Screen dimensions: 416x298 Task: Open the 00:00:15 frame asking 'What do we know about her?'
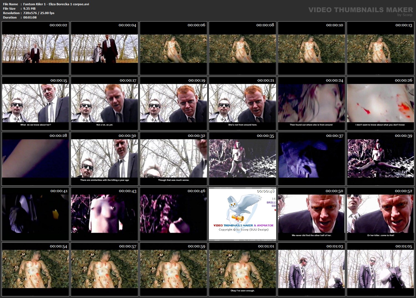35,104
